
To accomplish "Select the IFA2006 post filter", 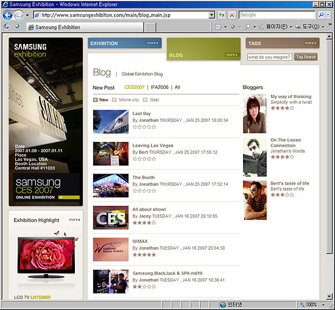I will pos(160,87).
